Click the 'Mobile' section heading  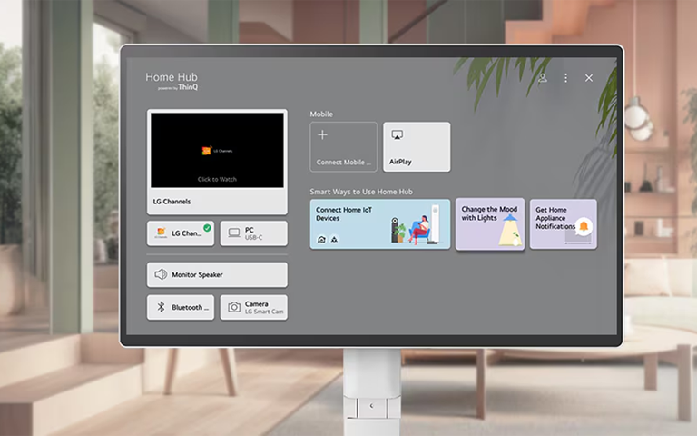tap(321, 114)
